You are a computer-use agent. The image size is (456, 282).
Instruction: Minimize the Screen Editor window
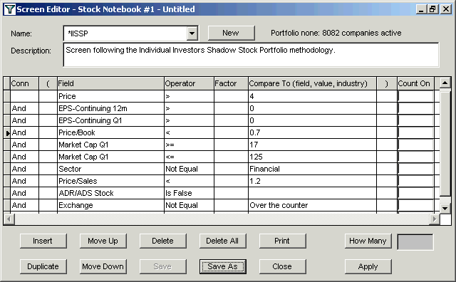pos(421,9)
